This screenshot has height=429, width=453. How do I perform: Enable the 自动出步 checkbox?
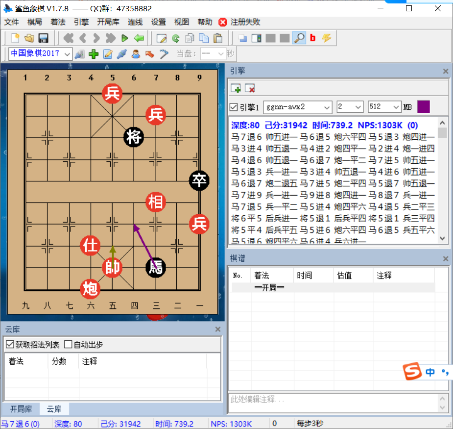pyautogui.click(x=68, y=345)
